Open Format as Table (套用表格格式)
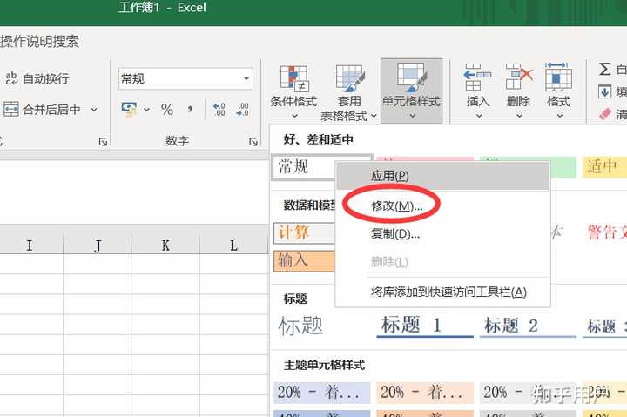Screen dimensions: 627x417 [348, 92]
